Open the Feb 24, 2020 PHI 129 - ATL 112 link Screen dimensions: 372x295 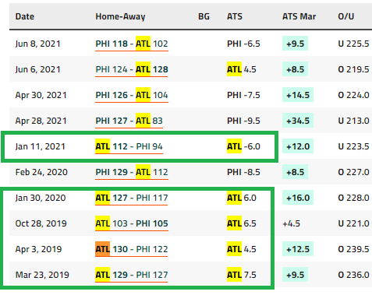click(x=132, y=172)
